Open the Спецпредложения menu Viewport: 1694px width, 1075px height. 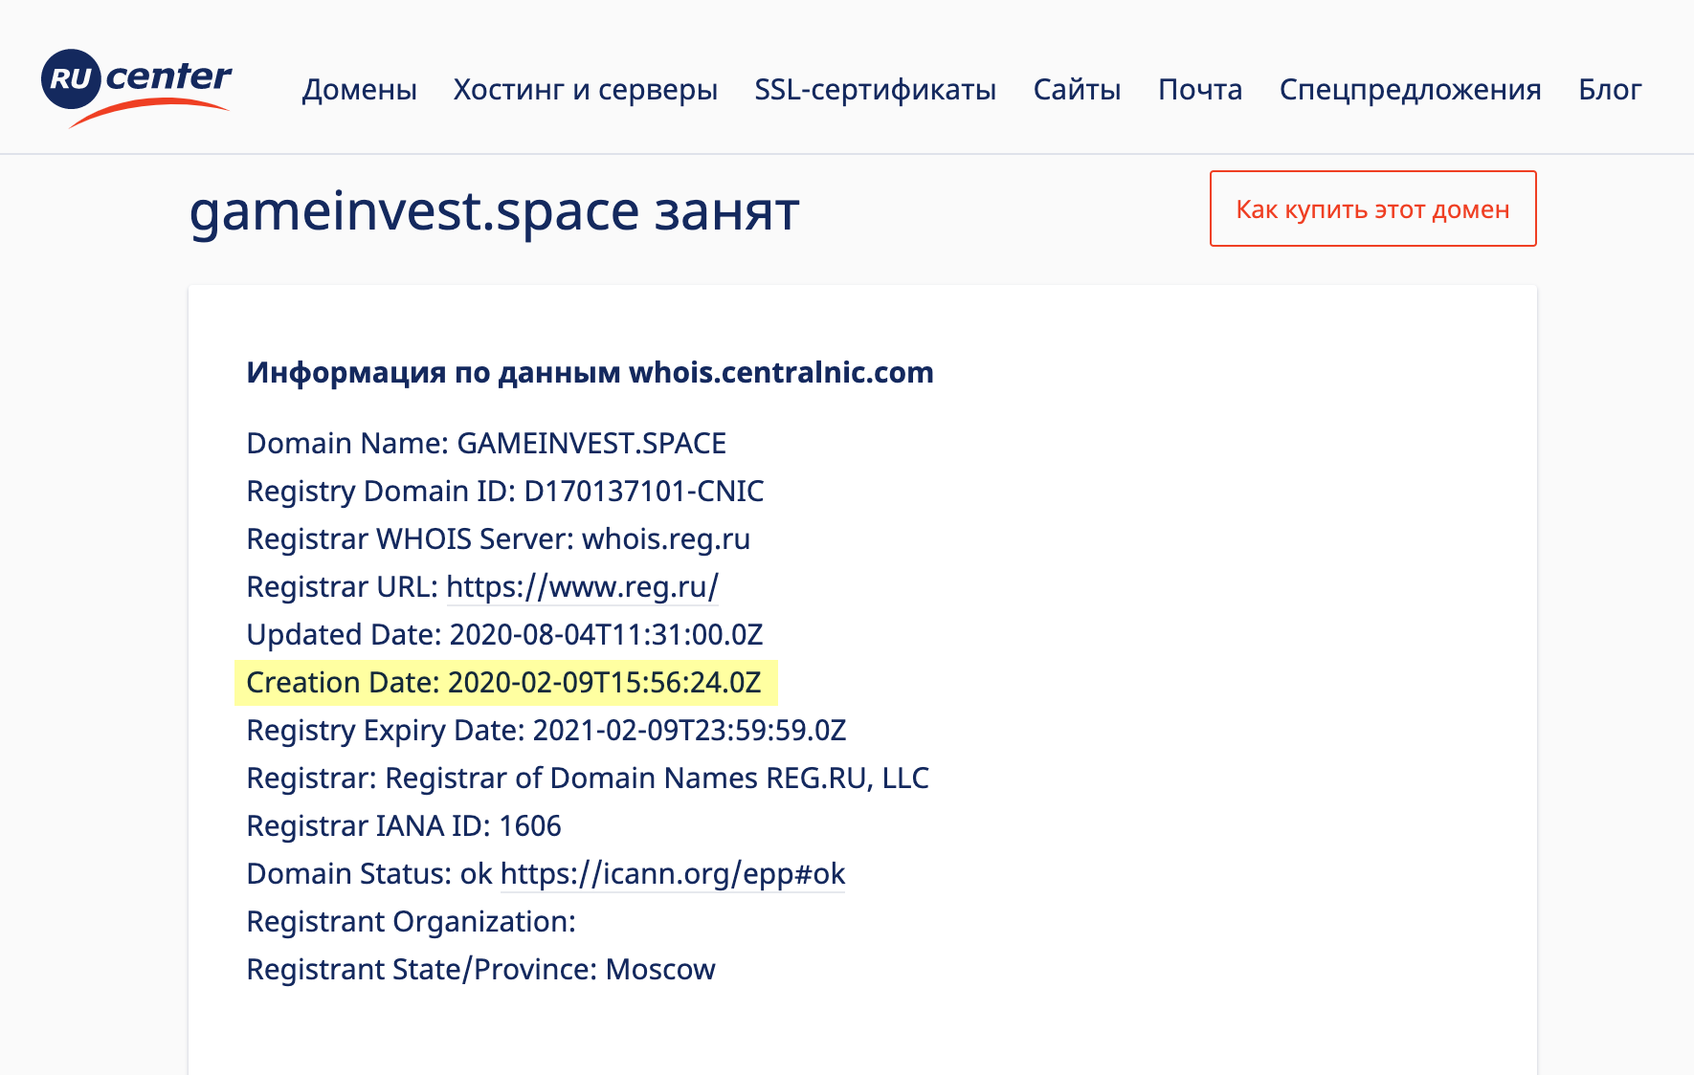pyautogui.click(x=1410, y=90)
